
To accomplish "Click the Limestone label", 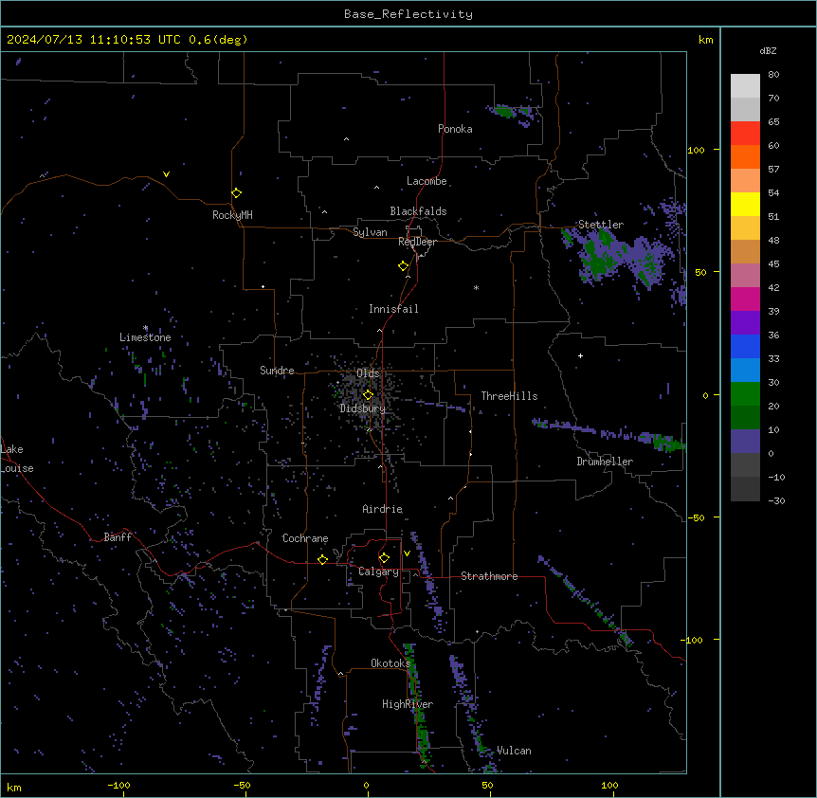I will click(x=145, y=337).
